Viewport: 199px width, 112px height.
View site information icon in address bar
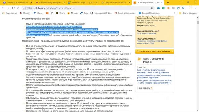[25, 8]
